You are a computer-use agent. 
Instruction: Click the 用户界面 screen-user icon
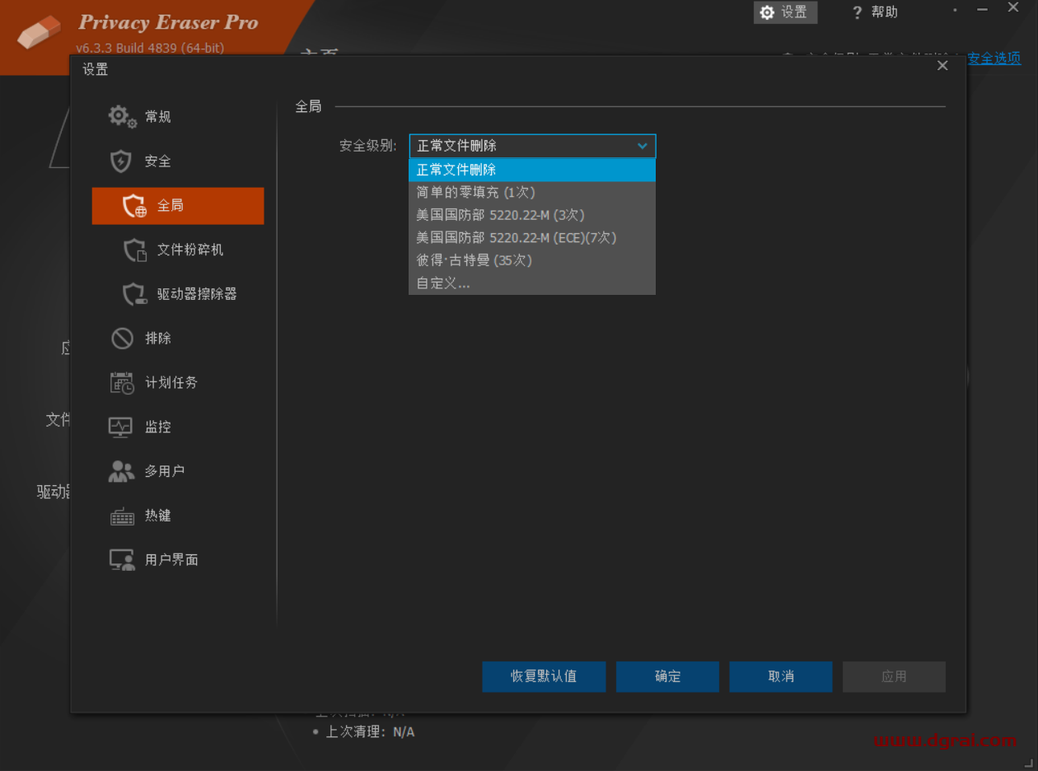tap(122, 560)
